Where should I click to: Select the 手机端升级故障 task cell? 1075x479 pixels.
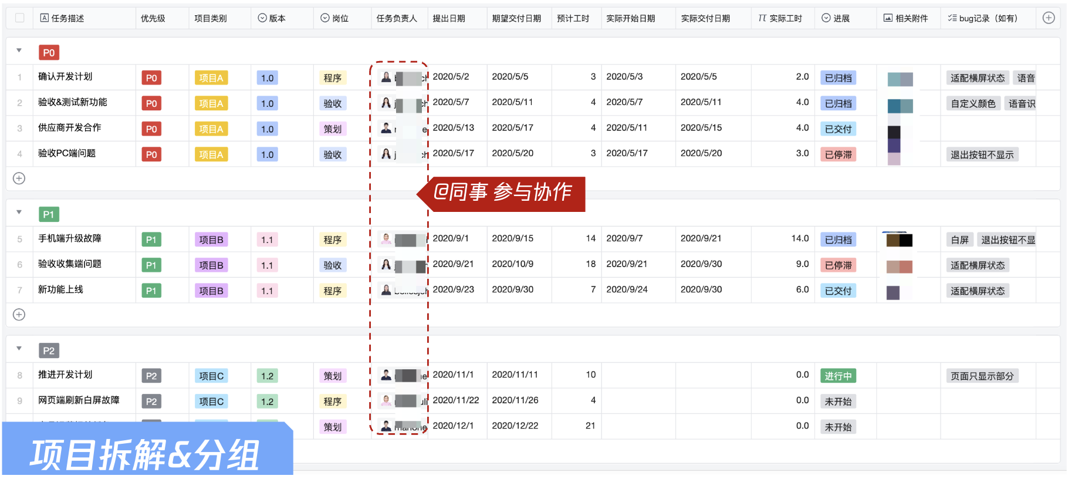pos(84,239)
